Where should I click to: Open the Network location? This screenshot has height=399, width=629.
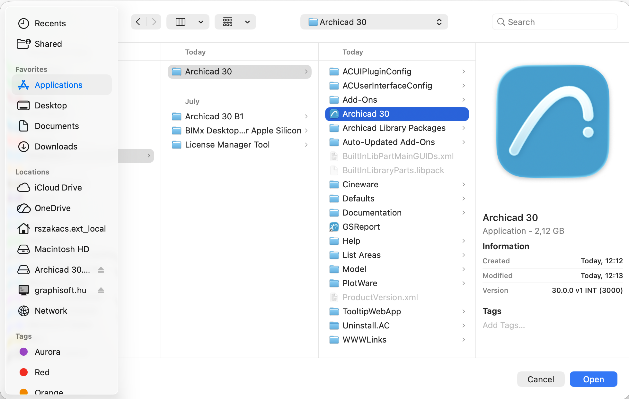point(61,311)
